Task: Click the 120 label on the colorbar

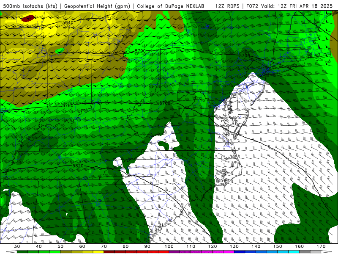Action: pos(213,246)
